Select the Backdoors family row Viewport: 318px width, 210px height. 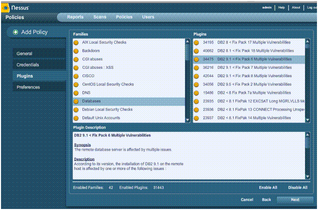[x=129, y=51]
